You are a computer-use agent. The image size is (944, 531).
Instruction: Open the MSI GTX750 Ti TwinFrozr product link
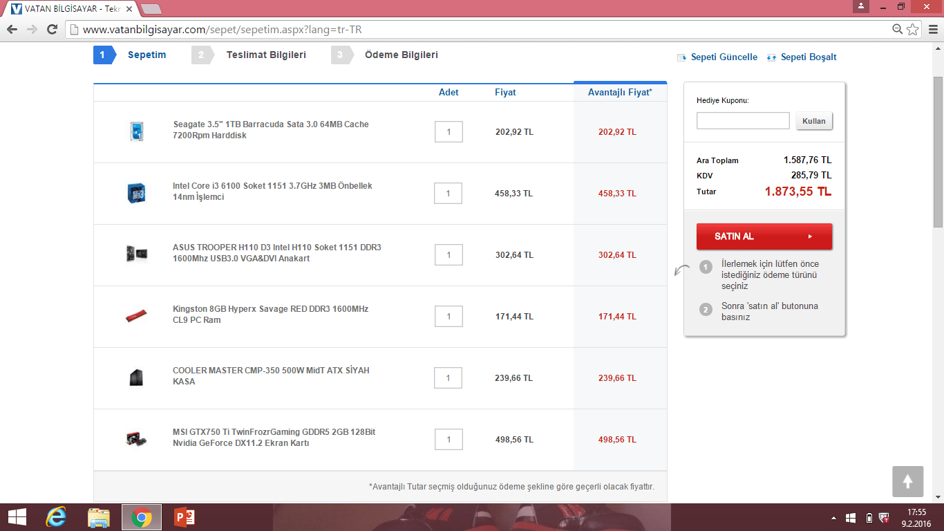point(274,438)
